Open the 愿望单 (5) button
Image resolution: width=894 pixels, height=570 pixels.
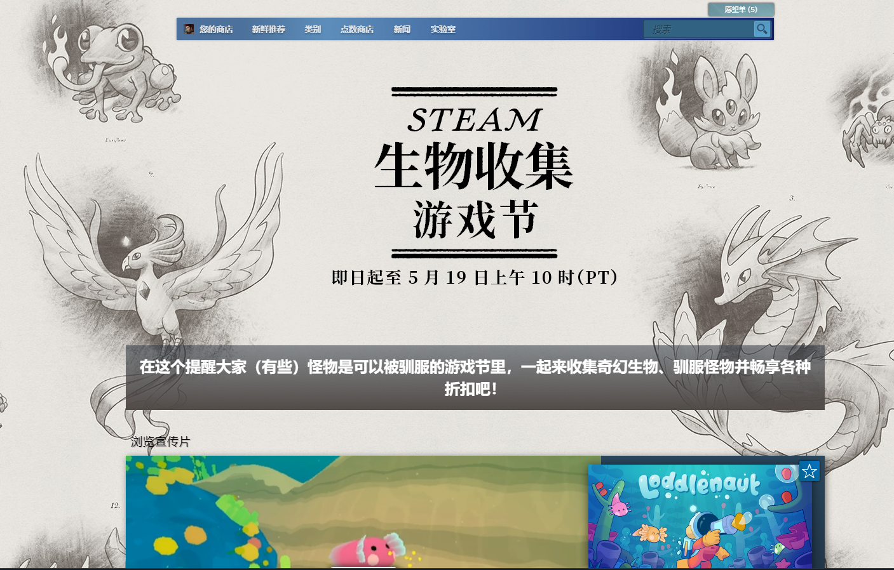coord(741,10)
